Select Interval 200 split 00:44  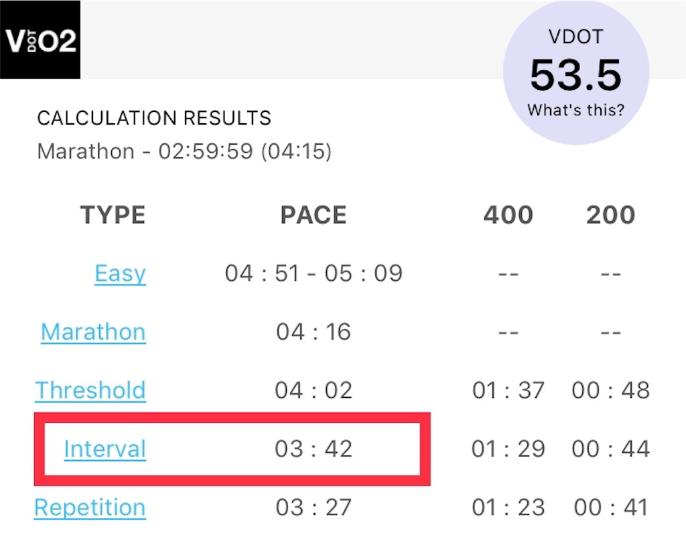[x=611, y=449]
